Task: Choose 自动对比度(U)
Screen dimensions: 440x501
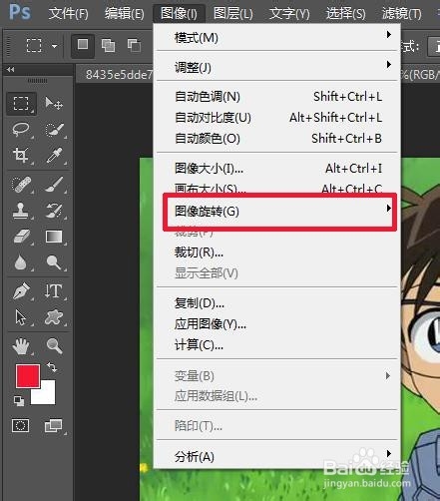Action: click(276, 118)
